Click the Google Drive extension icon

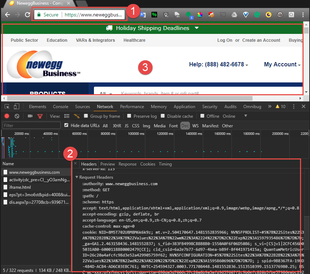pyautogui.click(x=234, y=15)
